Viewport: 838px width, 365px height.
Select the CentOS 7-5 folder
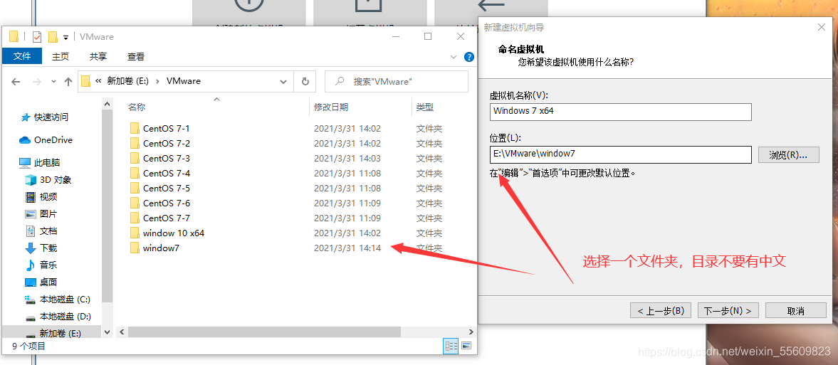coord(166,188)
